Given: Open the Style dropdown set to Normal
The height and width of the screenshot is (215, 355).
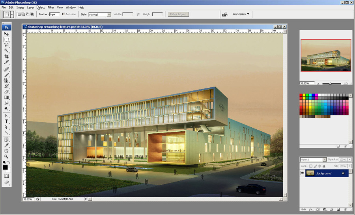Looking at the screenshot, I should 99,15.
